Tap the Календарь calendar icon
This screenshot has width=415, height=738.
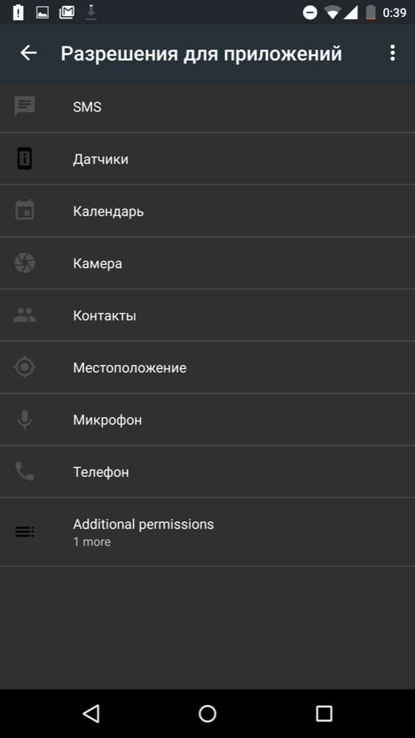[x=24, y=210]
